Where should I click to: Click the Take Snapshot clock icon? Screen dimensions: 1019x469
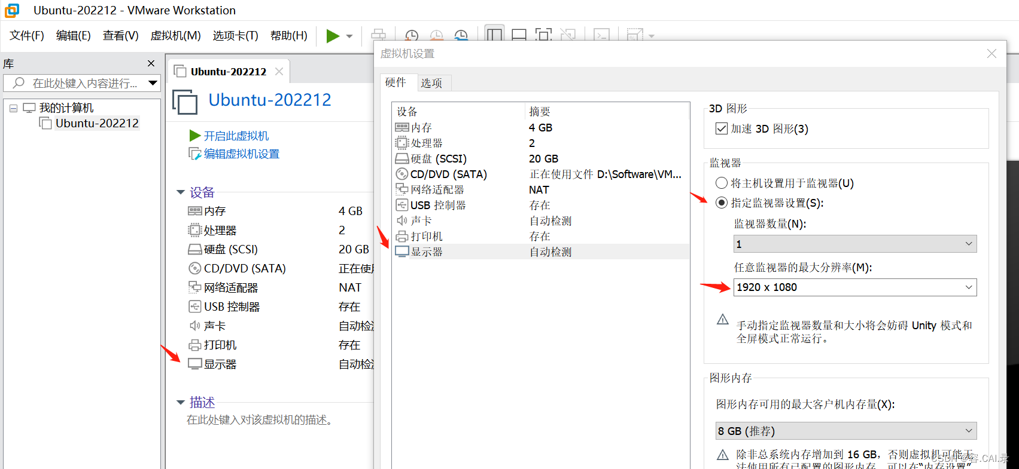(x=412, y=36)
